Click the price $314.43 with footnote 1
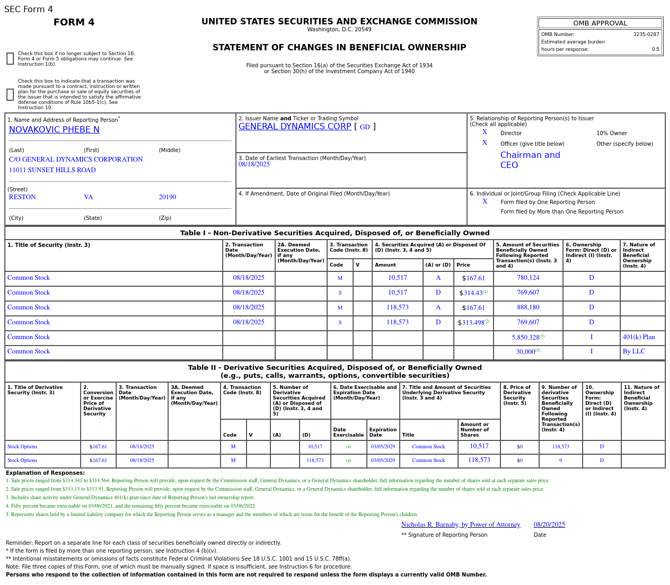Viewport: 670px width, 585px height. tap(473, 293)
